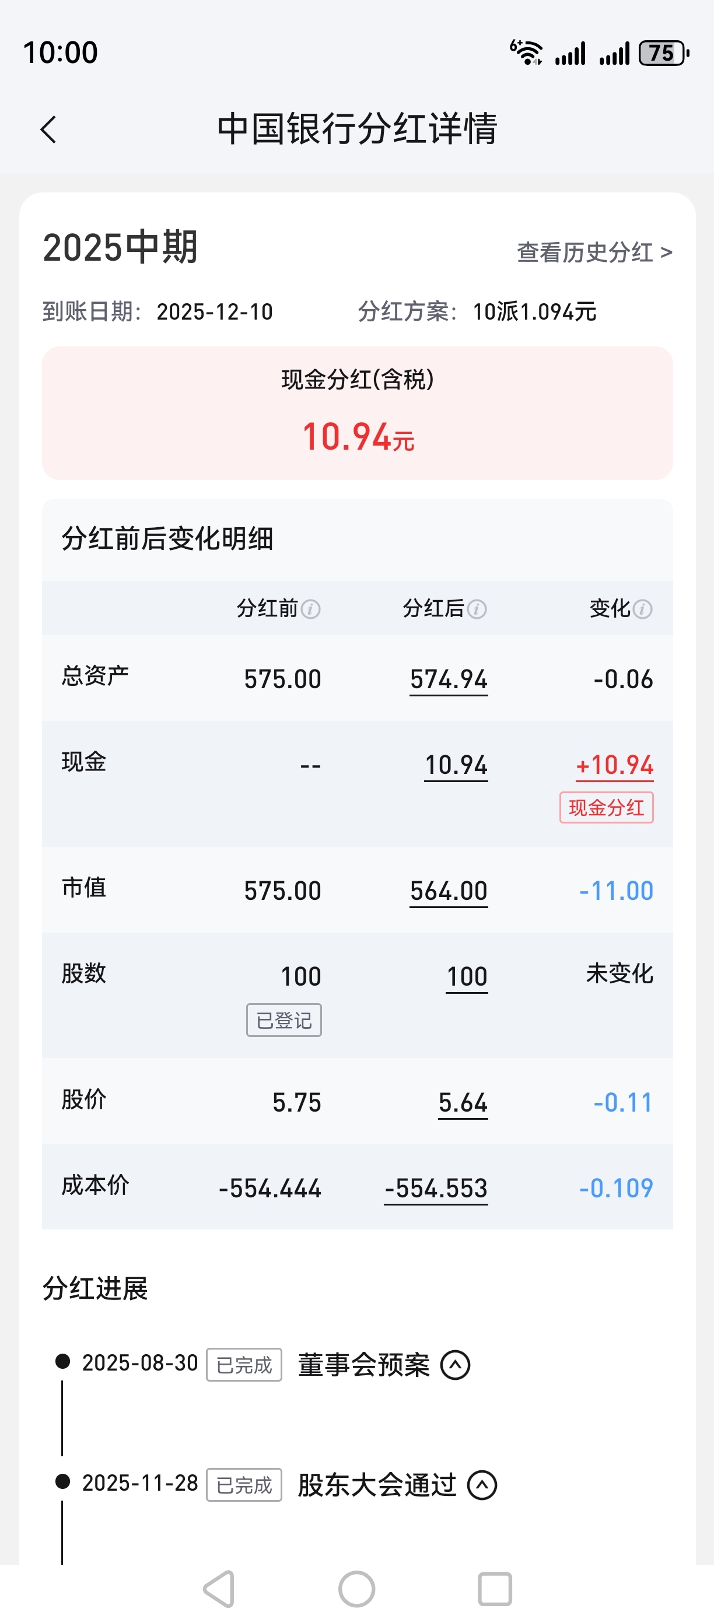Tap the red +10.94 change value
Viewport: 714px width, 1619px height.
pyautogui.click(x=615, y=766)
